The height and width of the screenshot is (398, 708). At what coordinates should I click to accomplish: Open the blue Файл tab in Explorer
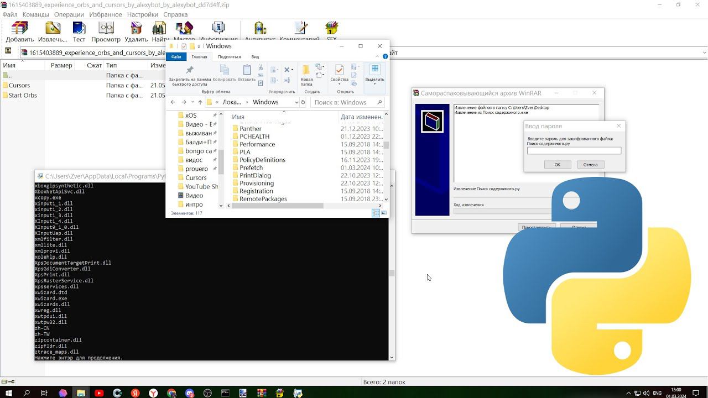[176, 56]
